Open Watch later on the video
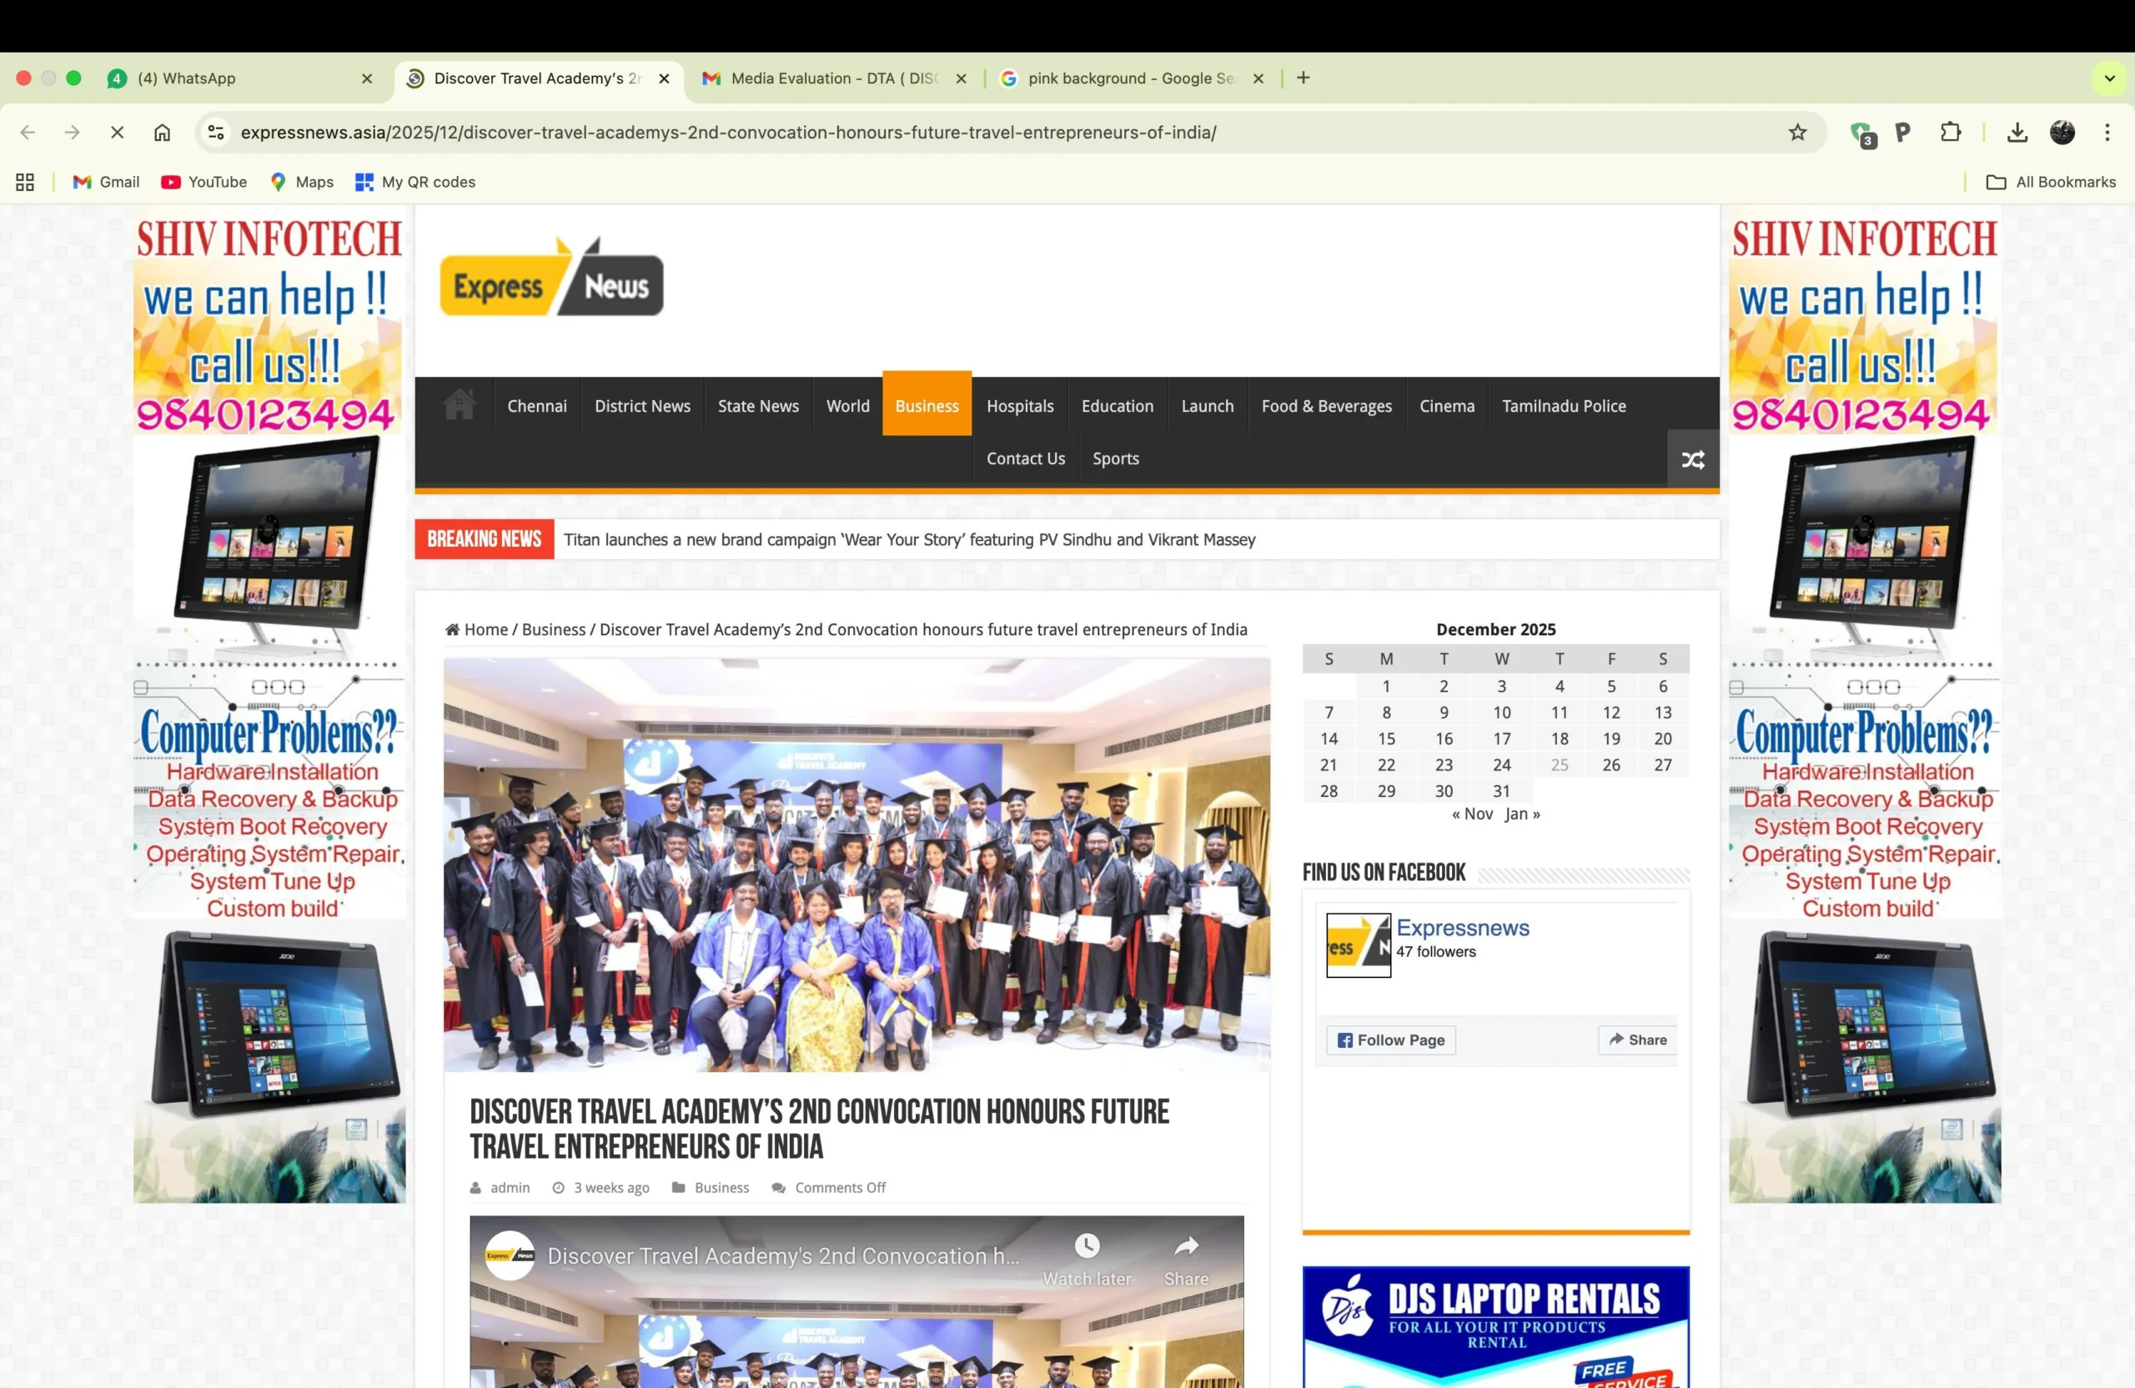Screen dimensions: 2135x1388 [x=1088, y=1258]
